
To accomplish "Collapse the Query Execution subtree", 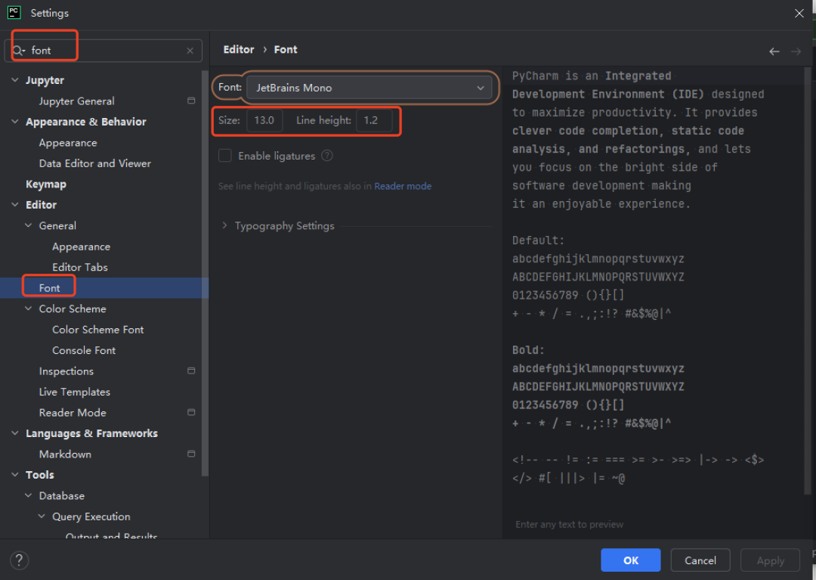I will 41,516.
